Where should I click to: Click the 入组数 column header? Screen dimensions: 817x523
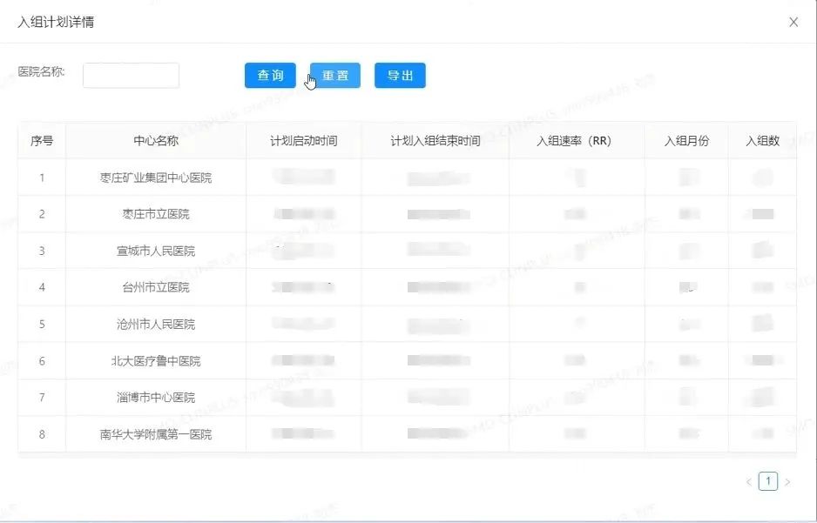click(762, 141)
